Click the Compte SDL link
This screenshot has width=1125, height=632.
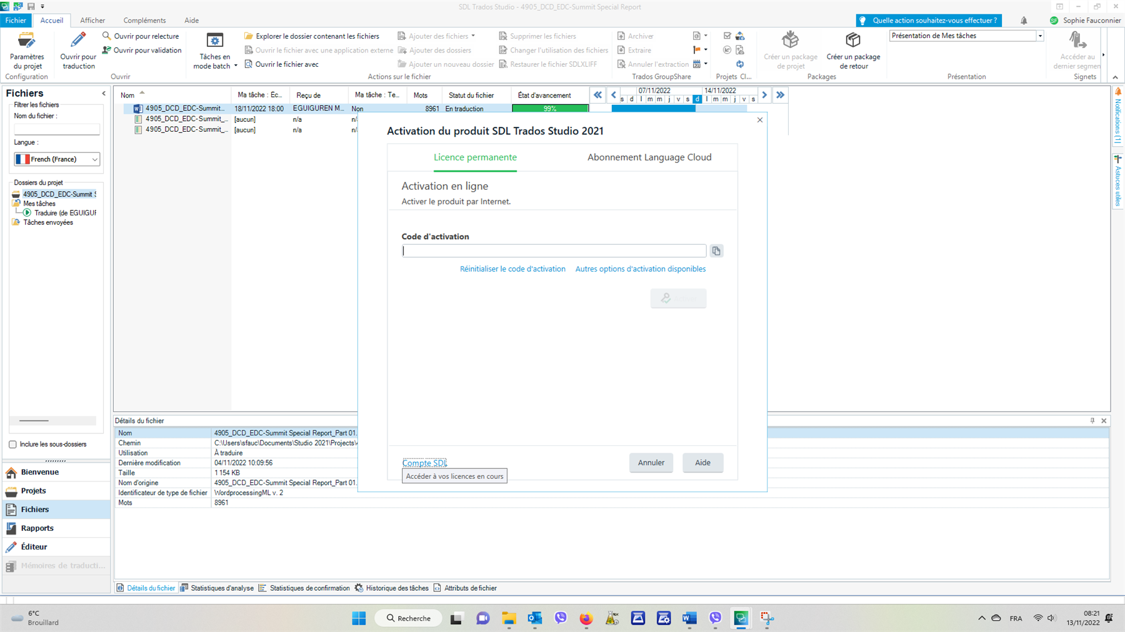point(424,463)
